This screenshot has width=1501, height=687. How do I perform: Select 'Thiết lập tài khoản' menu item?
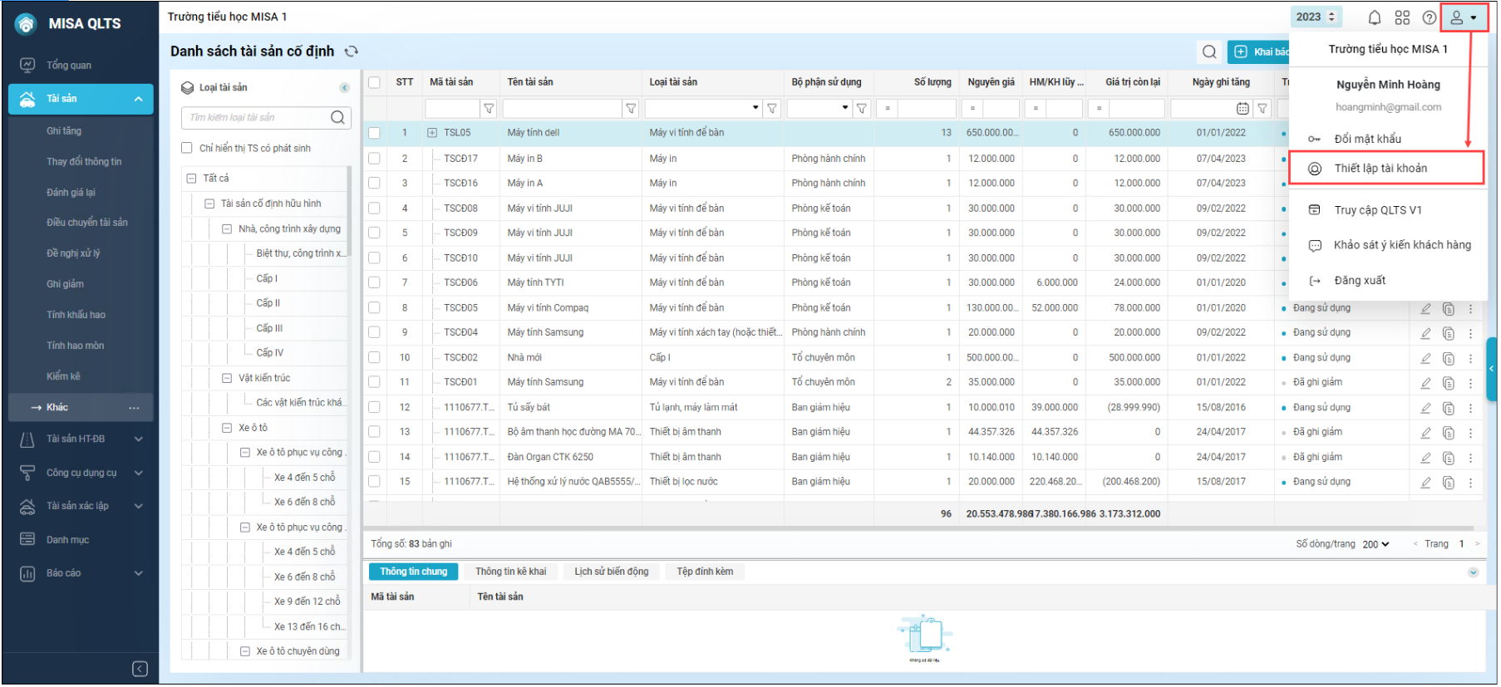1380,168
